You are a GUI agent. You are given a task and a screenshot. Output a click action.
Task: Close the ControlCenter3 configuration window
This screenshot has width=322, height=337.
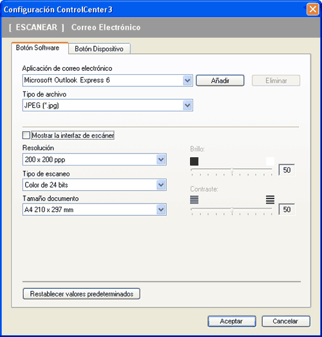312,10
